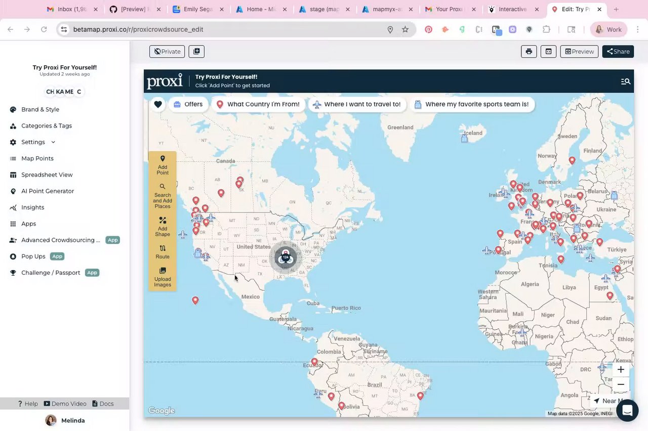648x431 pixels.
Task: Select the Add Point tool
Action: point(163,165)
